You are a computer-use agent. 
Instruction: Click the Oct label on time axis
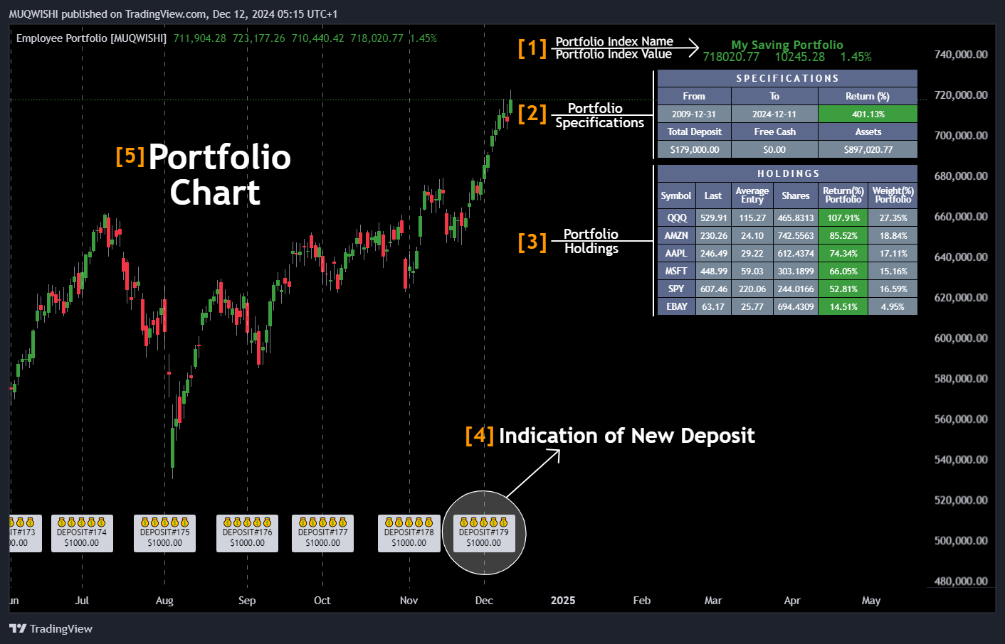pyautogui.click(x=322, y=601)
